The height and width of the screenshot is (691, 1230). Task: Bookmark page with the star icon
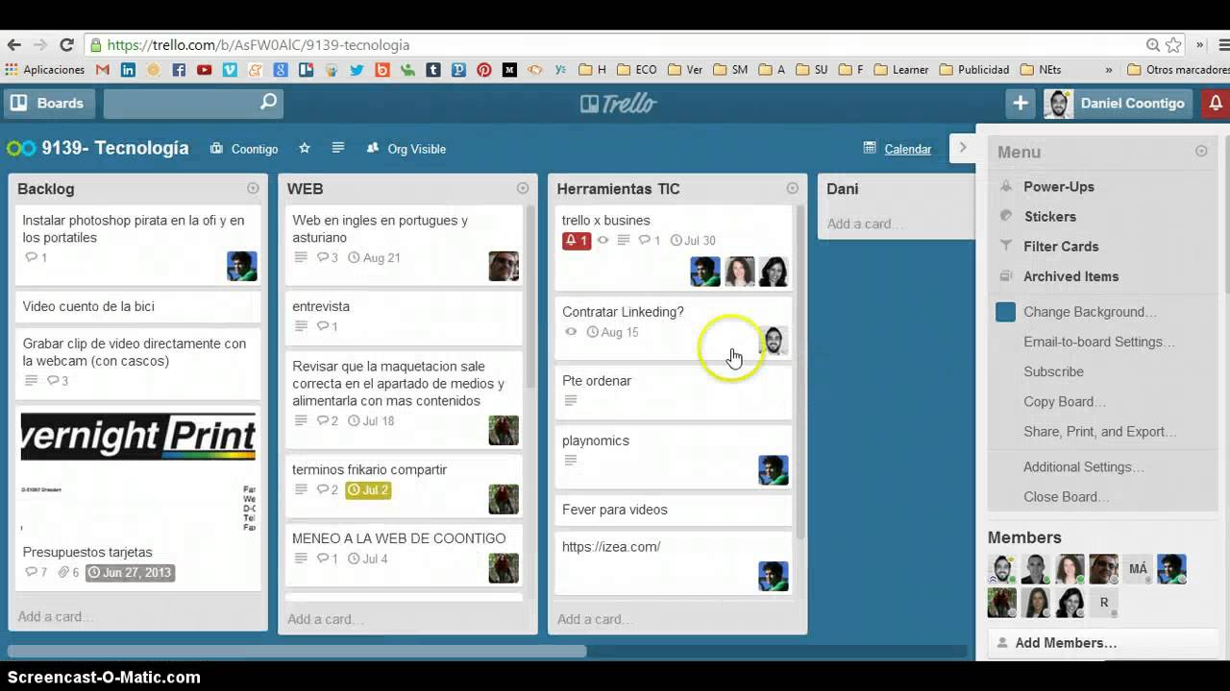[1173, 44]
